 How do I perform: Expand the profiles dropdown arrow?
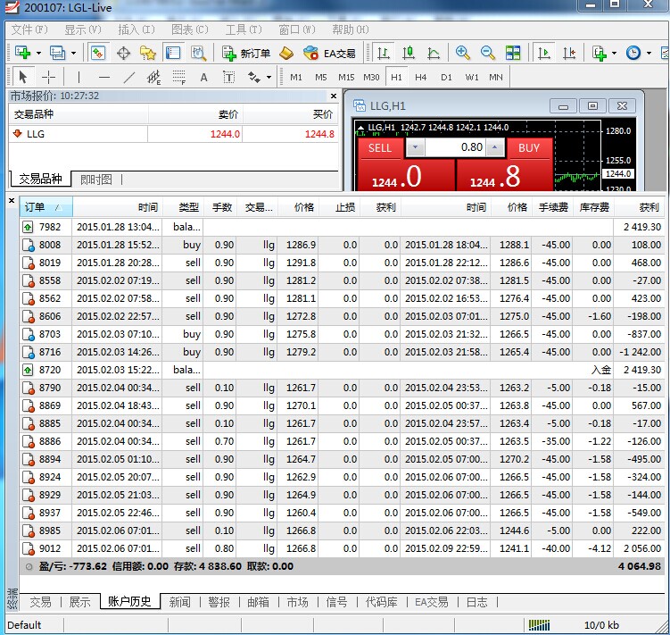[x=73, y=53]
